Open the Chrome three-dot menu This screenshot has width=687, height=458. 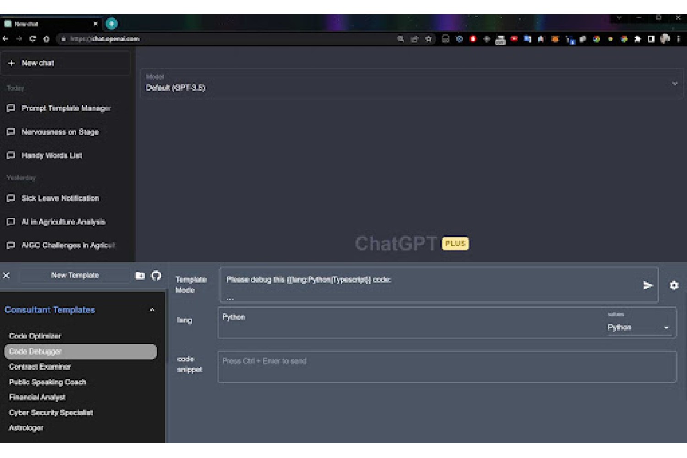tap(679, 39)
